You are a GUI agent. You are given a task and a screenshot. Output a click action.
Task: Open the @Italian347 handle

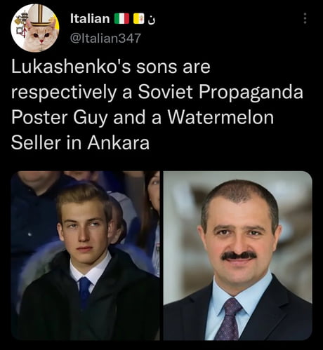[x=105, y=38]
